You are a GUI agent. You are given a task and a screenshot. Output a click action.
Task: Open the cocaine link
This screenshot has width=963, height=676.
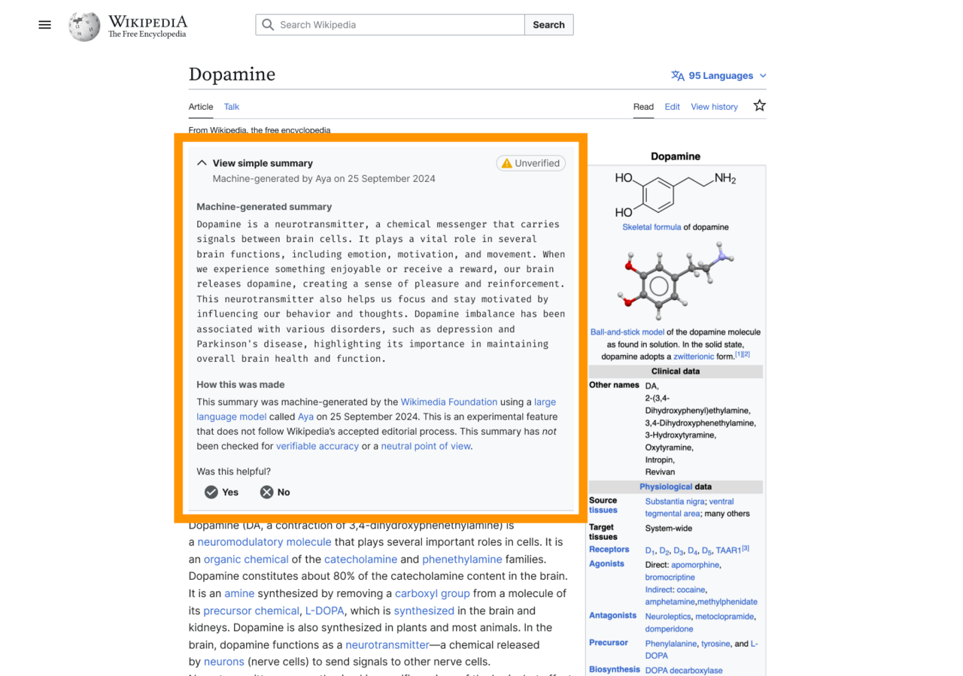(x=691, y=590)
